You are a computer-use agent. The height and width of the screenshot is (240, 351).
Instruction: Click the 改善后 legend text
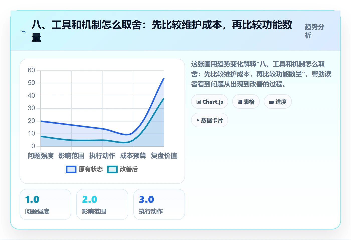pos(129,169)
